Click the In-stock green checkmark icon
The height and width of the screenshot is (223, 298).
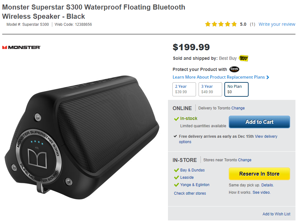click(176, 119)
